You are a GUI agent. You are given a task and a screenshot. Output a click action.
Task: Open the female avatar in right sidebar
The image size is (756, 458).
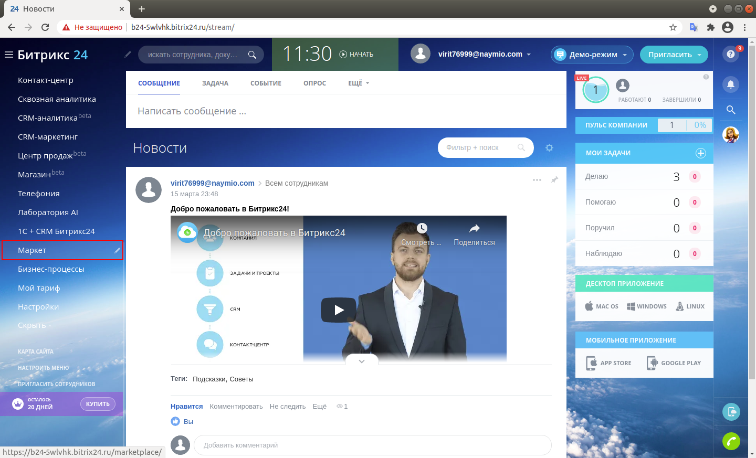point(731,135)
